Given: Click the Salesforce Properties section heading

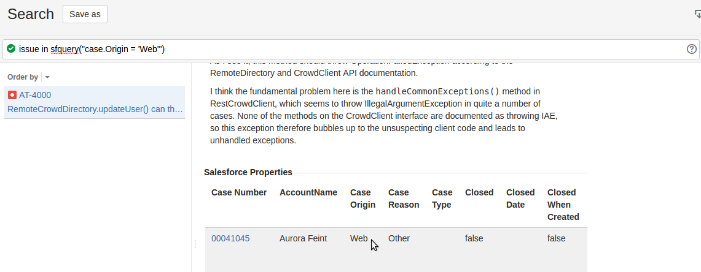Looking at the screenshot, I should click(248, 172).
